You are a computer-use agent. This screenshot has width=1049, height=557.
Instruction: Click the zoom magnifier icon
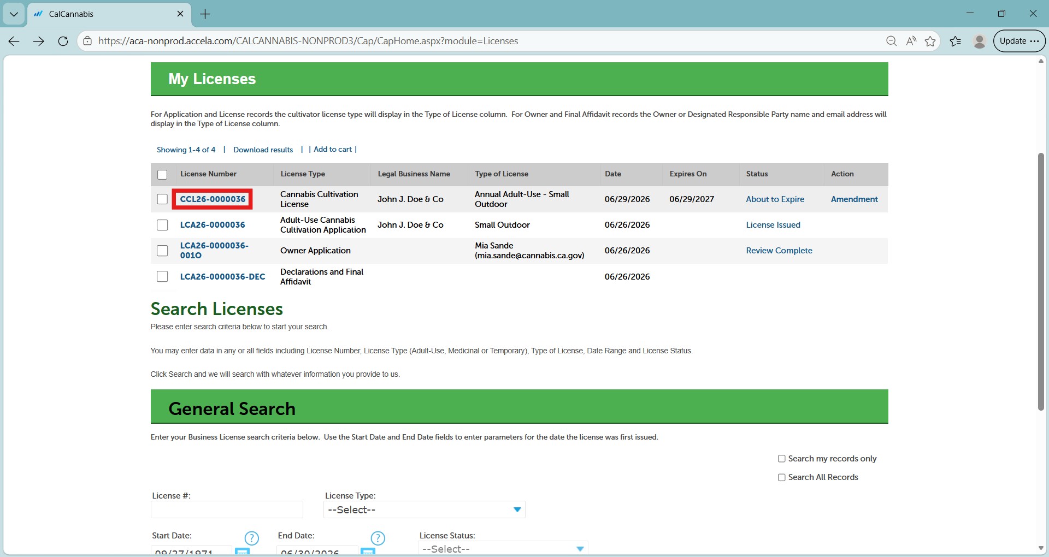891,41
